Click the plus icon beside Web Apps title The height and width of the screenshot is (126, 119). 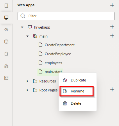tap(112, 5)
